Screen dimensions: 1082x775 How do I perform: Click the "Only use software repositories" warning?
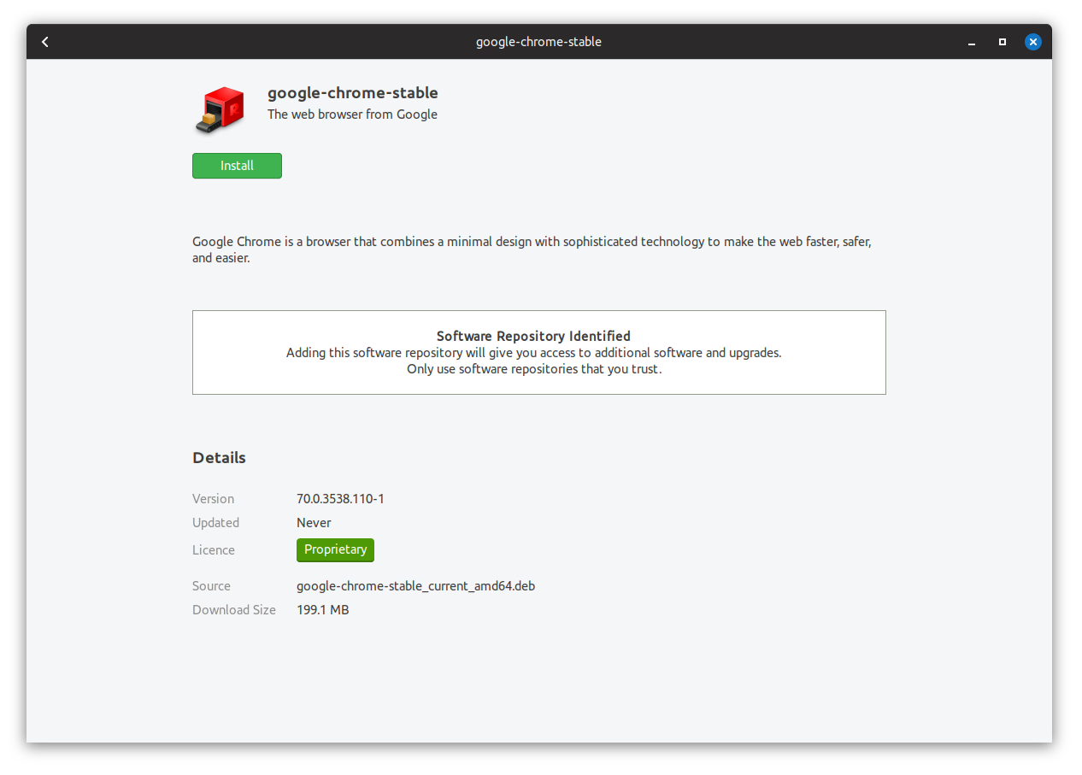tap(534, 369)
